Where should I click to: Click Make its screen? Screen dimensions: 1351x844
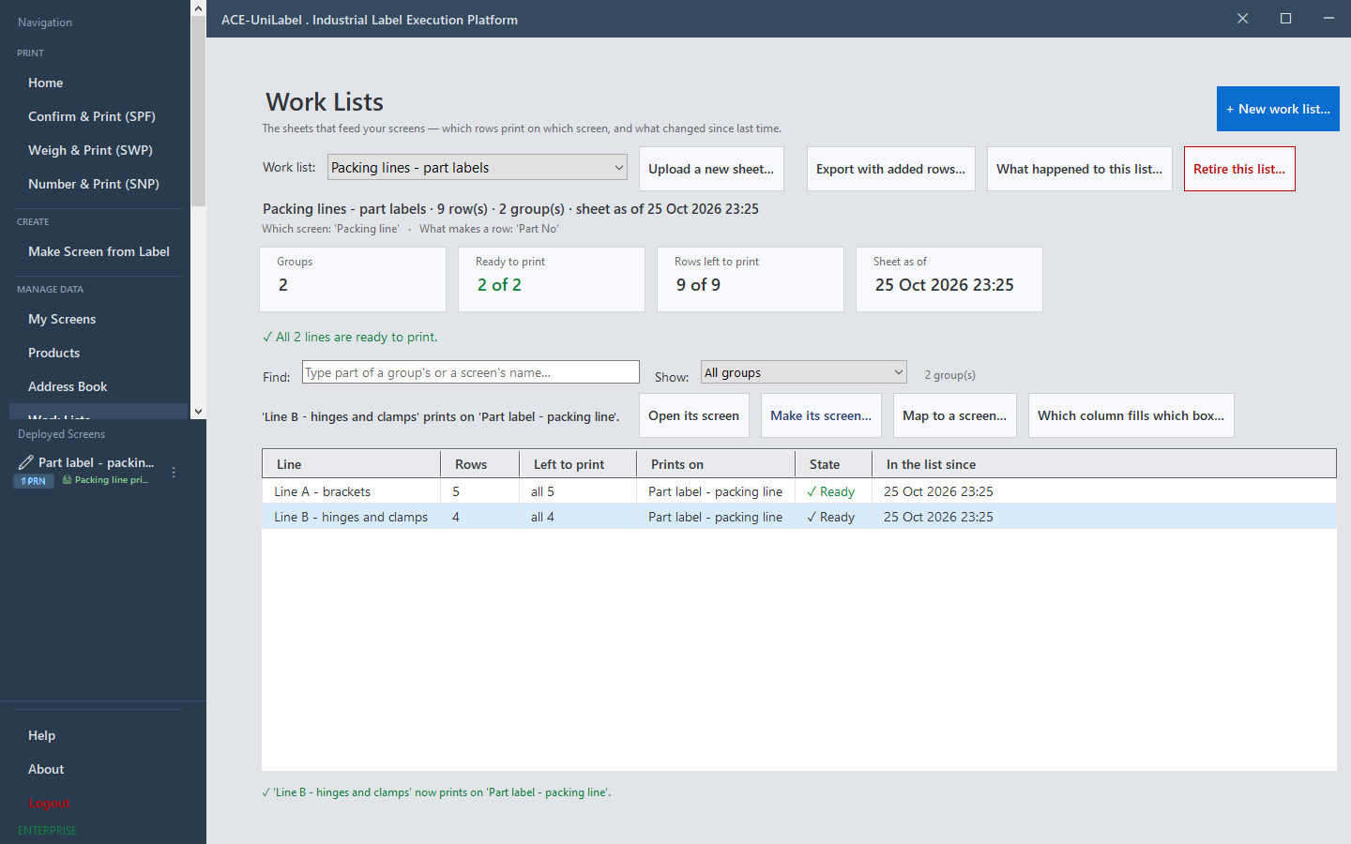(x=821, y=415)
